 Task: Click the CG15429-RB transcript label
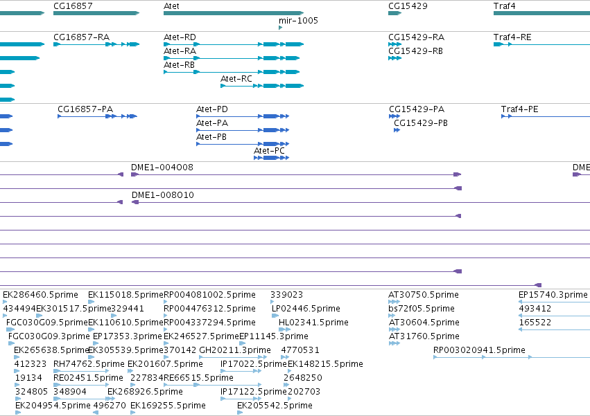point(415,51)
